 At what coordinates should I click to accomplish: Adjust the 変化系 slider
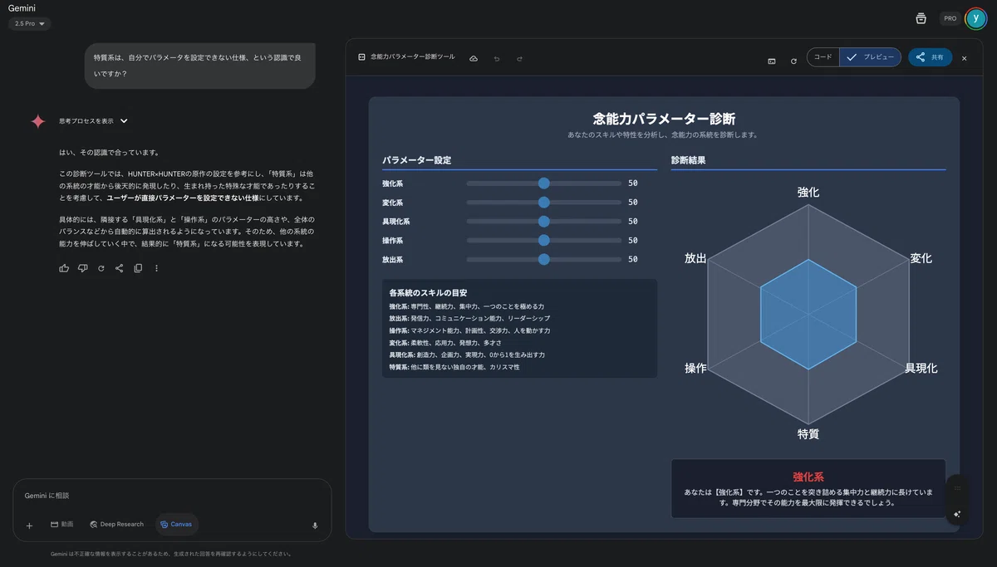click(544, 203)
